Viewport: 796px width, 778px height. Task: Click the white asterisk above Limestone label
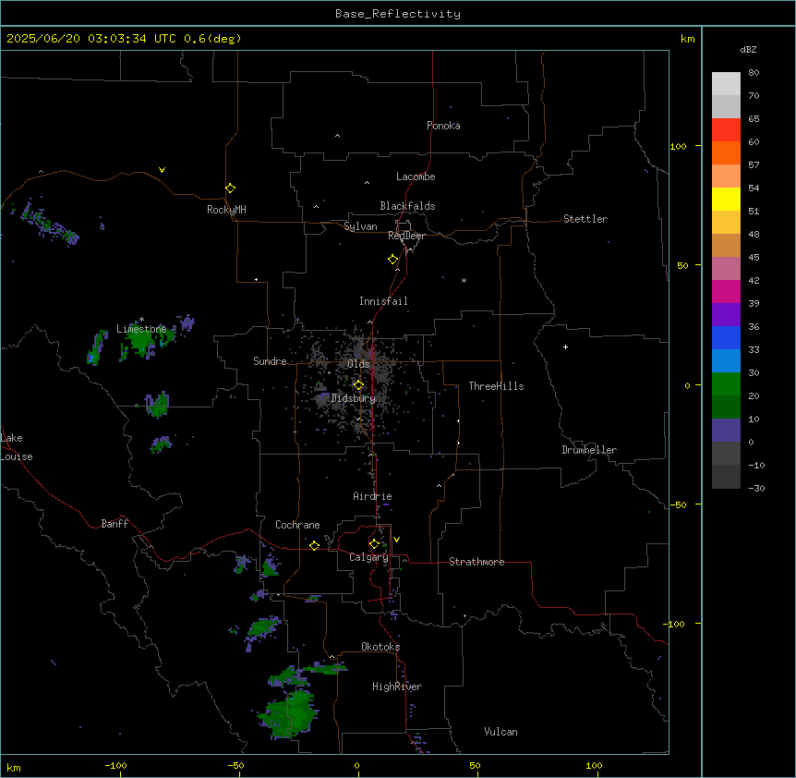[141, 320]
